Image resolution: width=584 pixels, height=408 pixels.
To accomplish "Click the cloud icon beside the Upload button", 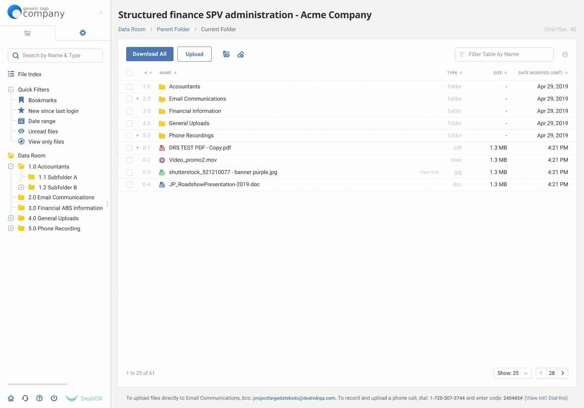I will click(241, 54).
